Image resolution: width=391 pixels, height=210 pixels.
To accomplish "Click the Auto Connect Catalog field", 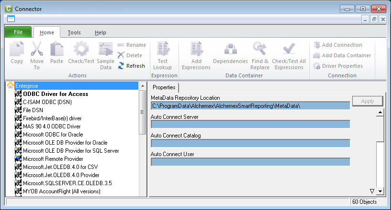I will click(x=250, y=143).
